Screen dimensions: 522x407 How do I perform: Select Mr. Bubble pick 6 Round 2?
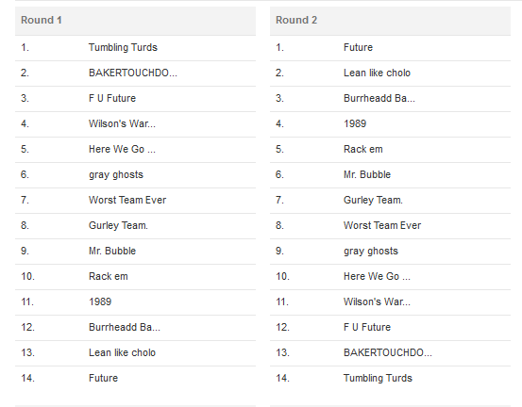pyautogui.click(x=367, y=174)
